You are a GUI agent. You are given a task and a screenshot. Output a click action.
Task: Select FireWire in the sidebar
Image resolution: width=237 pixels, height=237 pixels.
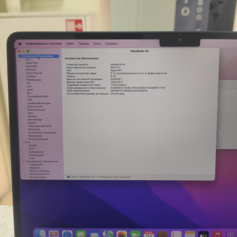click(x=31, y=76)
